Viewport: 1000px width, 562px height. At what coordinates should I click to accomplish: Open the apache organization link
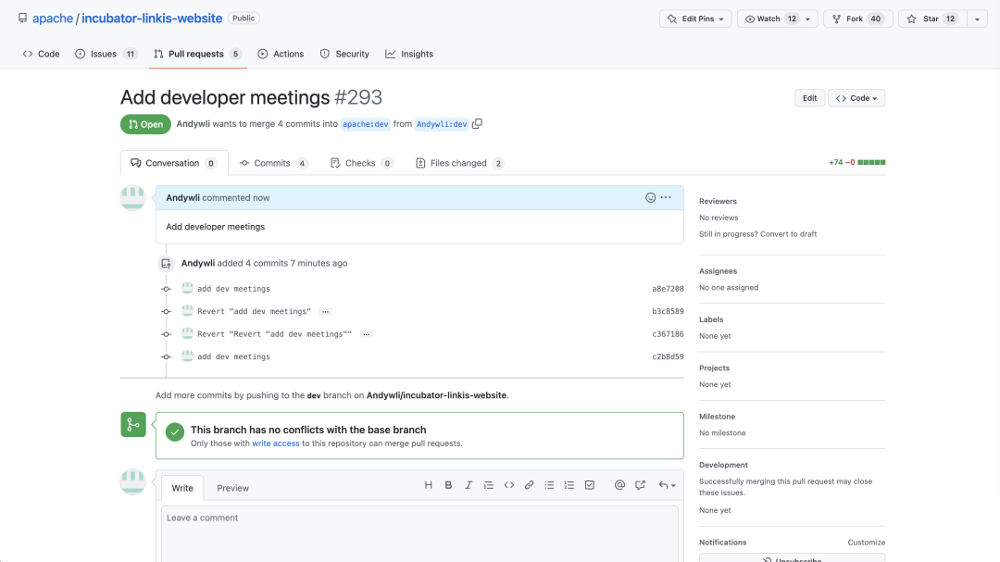coord(53,19)
